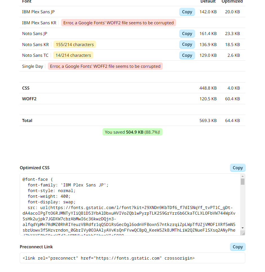
Task: Click the 120.5 KB WOFF2 default value
Action: [208, 99]
